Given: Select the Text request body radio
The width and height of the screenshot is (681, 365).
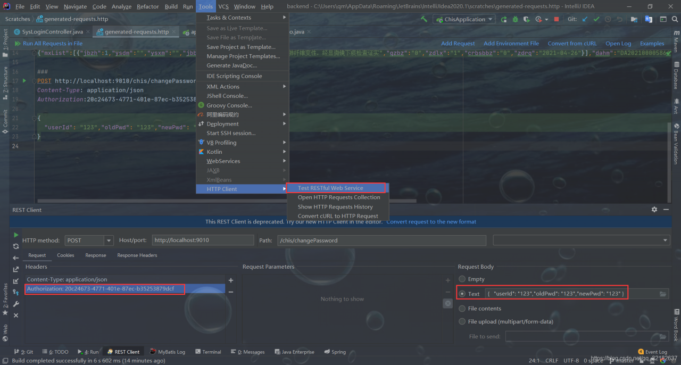Looking at the screenshot, I should [x=462, y=294].
